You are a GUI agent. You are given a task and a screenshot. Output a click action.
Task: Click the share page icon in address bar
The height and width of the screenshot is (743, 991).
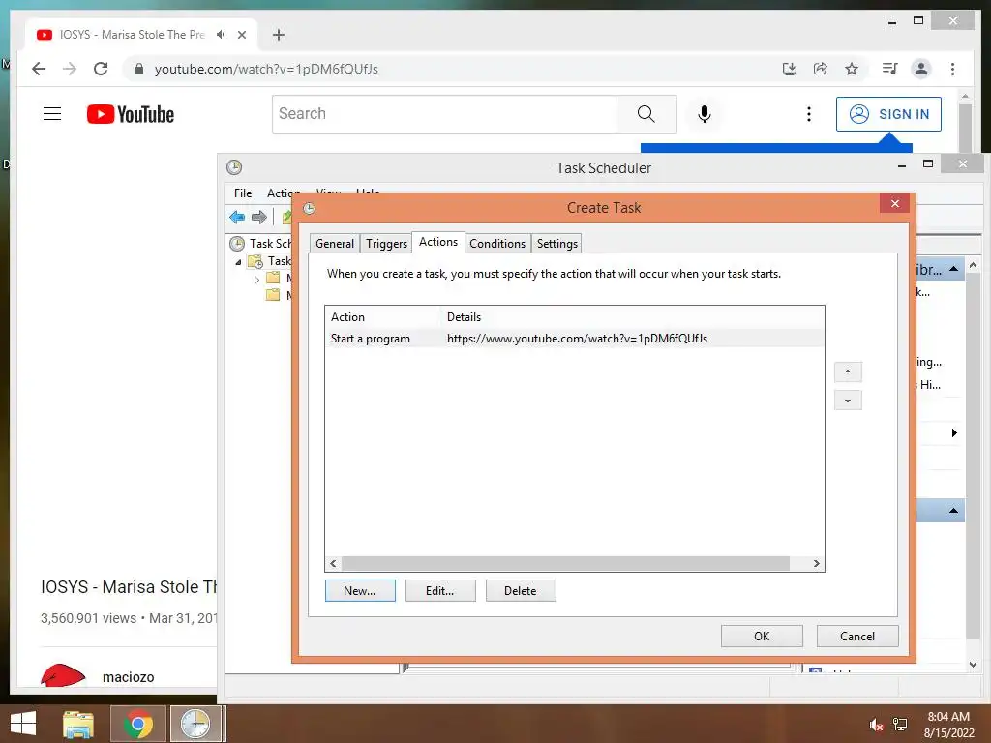pyautogui.click(x=821, y=69)
